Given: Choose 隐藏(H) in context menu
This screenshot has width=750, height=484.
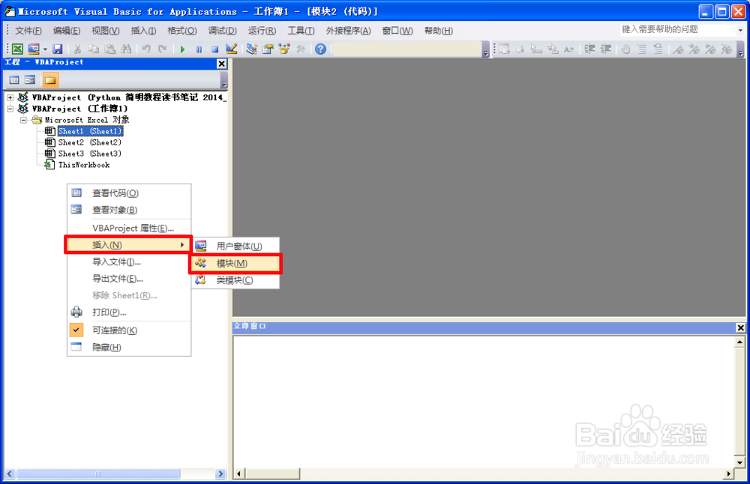Looking at the screenshot, I should [x=129, y=347].
